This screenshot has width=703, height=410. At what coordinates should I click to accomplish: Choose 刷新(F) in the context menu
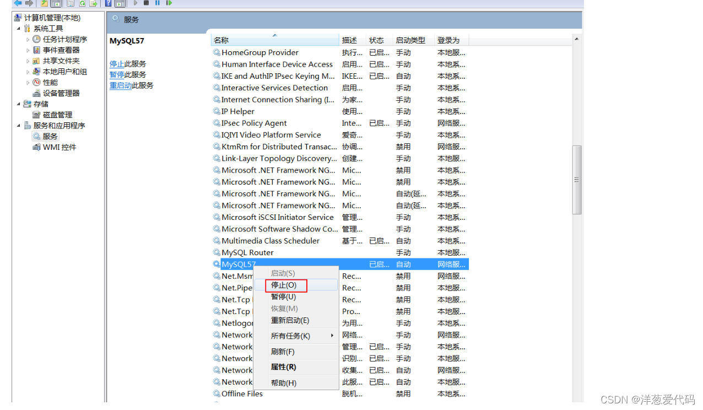click(296, 352)
